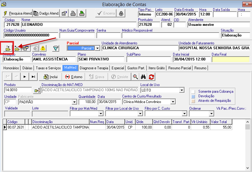
Task: Click the Encerra checkmark button
Action: 106,13
